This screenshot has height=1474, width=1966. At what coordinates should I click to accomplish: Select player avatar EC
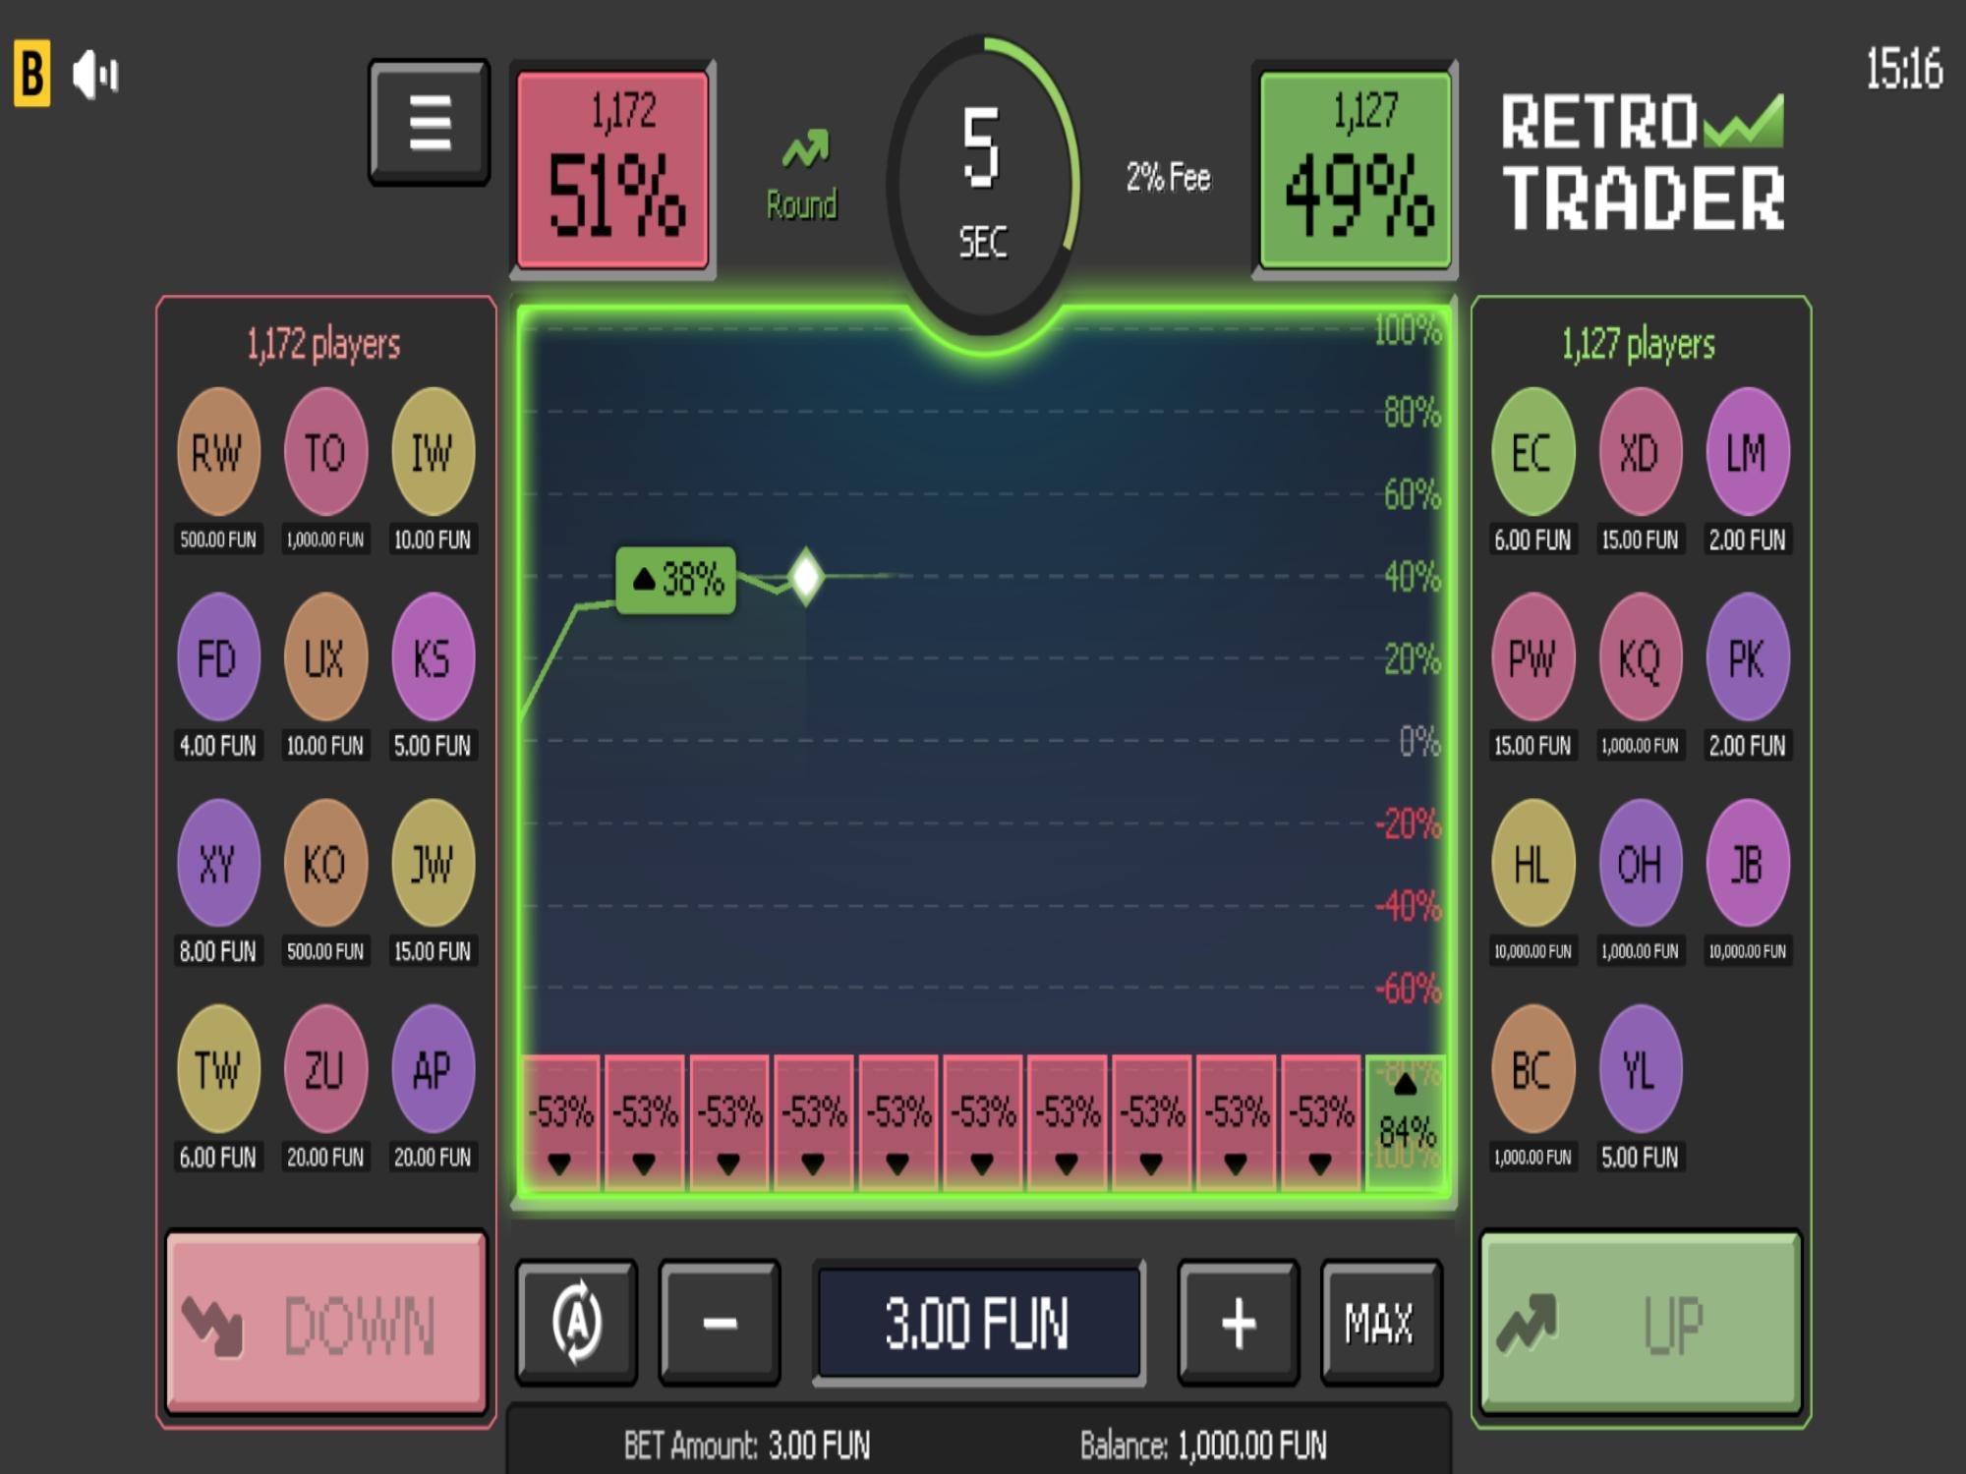pos(1532,451)
